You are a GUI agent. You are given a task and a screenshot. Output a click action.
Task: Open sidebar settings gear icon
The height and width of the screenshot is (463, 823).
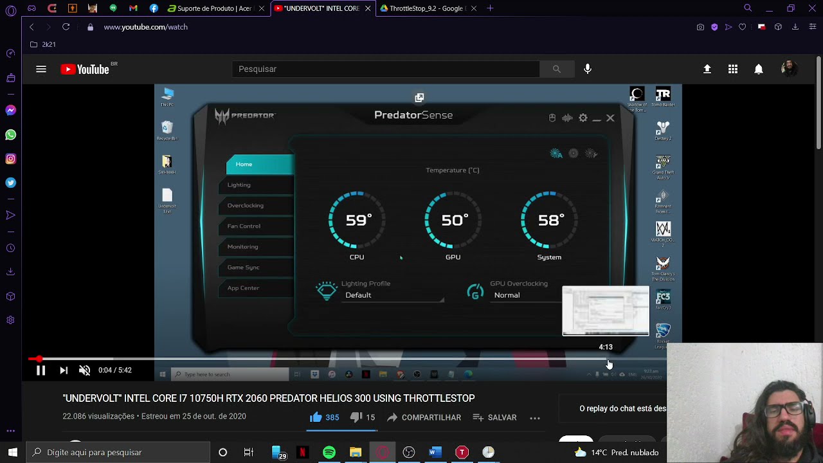point(10,320)
